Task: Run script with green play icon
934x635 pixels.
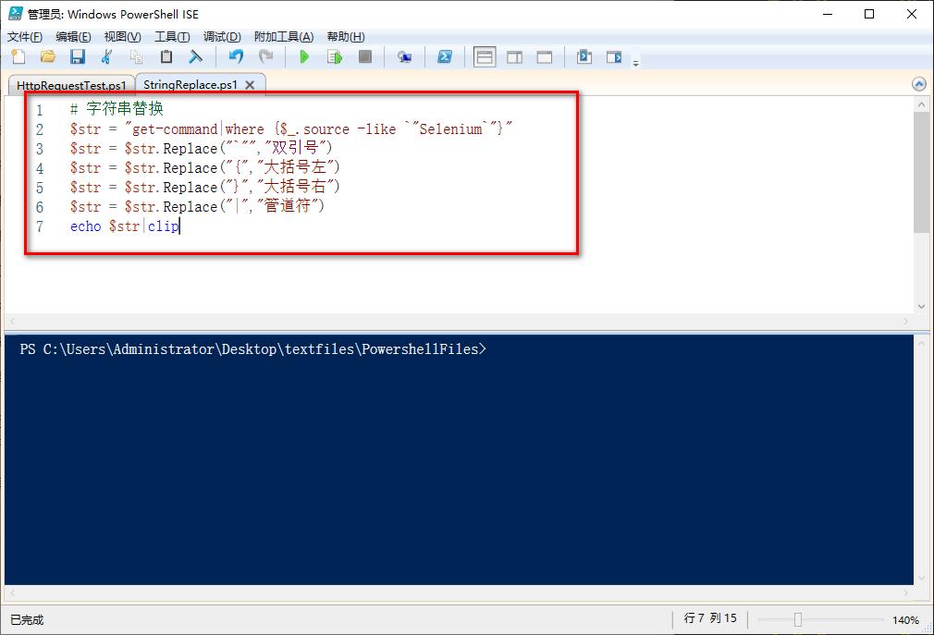Action: click(x=304, y=57)
